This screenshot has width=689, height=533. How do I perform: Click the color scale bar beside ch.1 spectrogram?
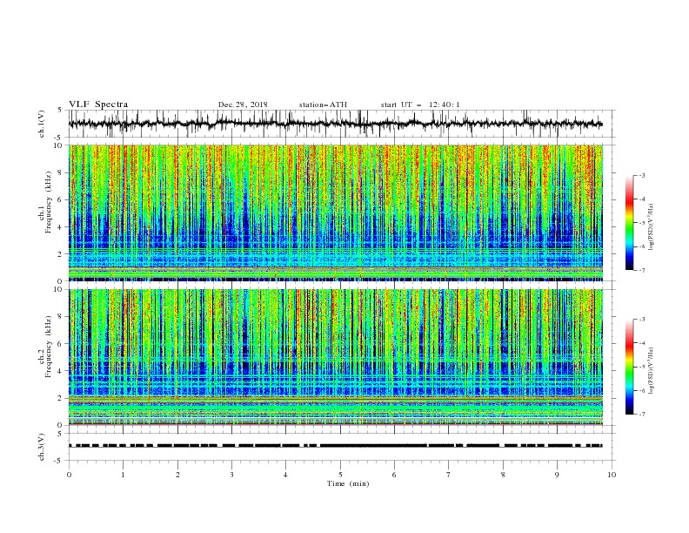pyautogui.click(x=630, y=223)
